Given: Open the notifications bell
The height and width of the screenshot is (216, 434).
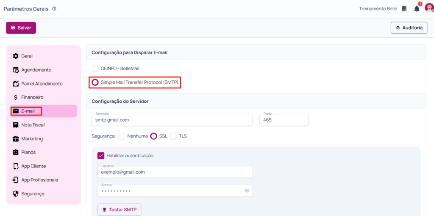Looking at the screenshot, I should point(417,9).
